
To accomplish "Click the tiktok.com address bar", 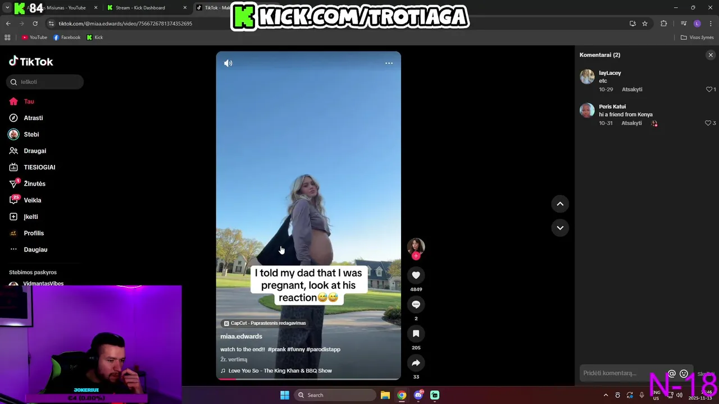I will point(337,24).
